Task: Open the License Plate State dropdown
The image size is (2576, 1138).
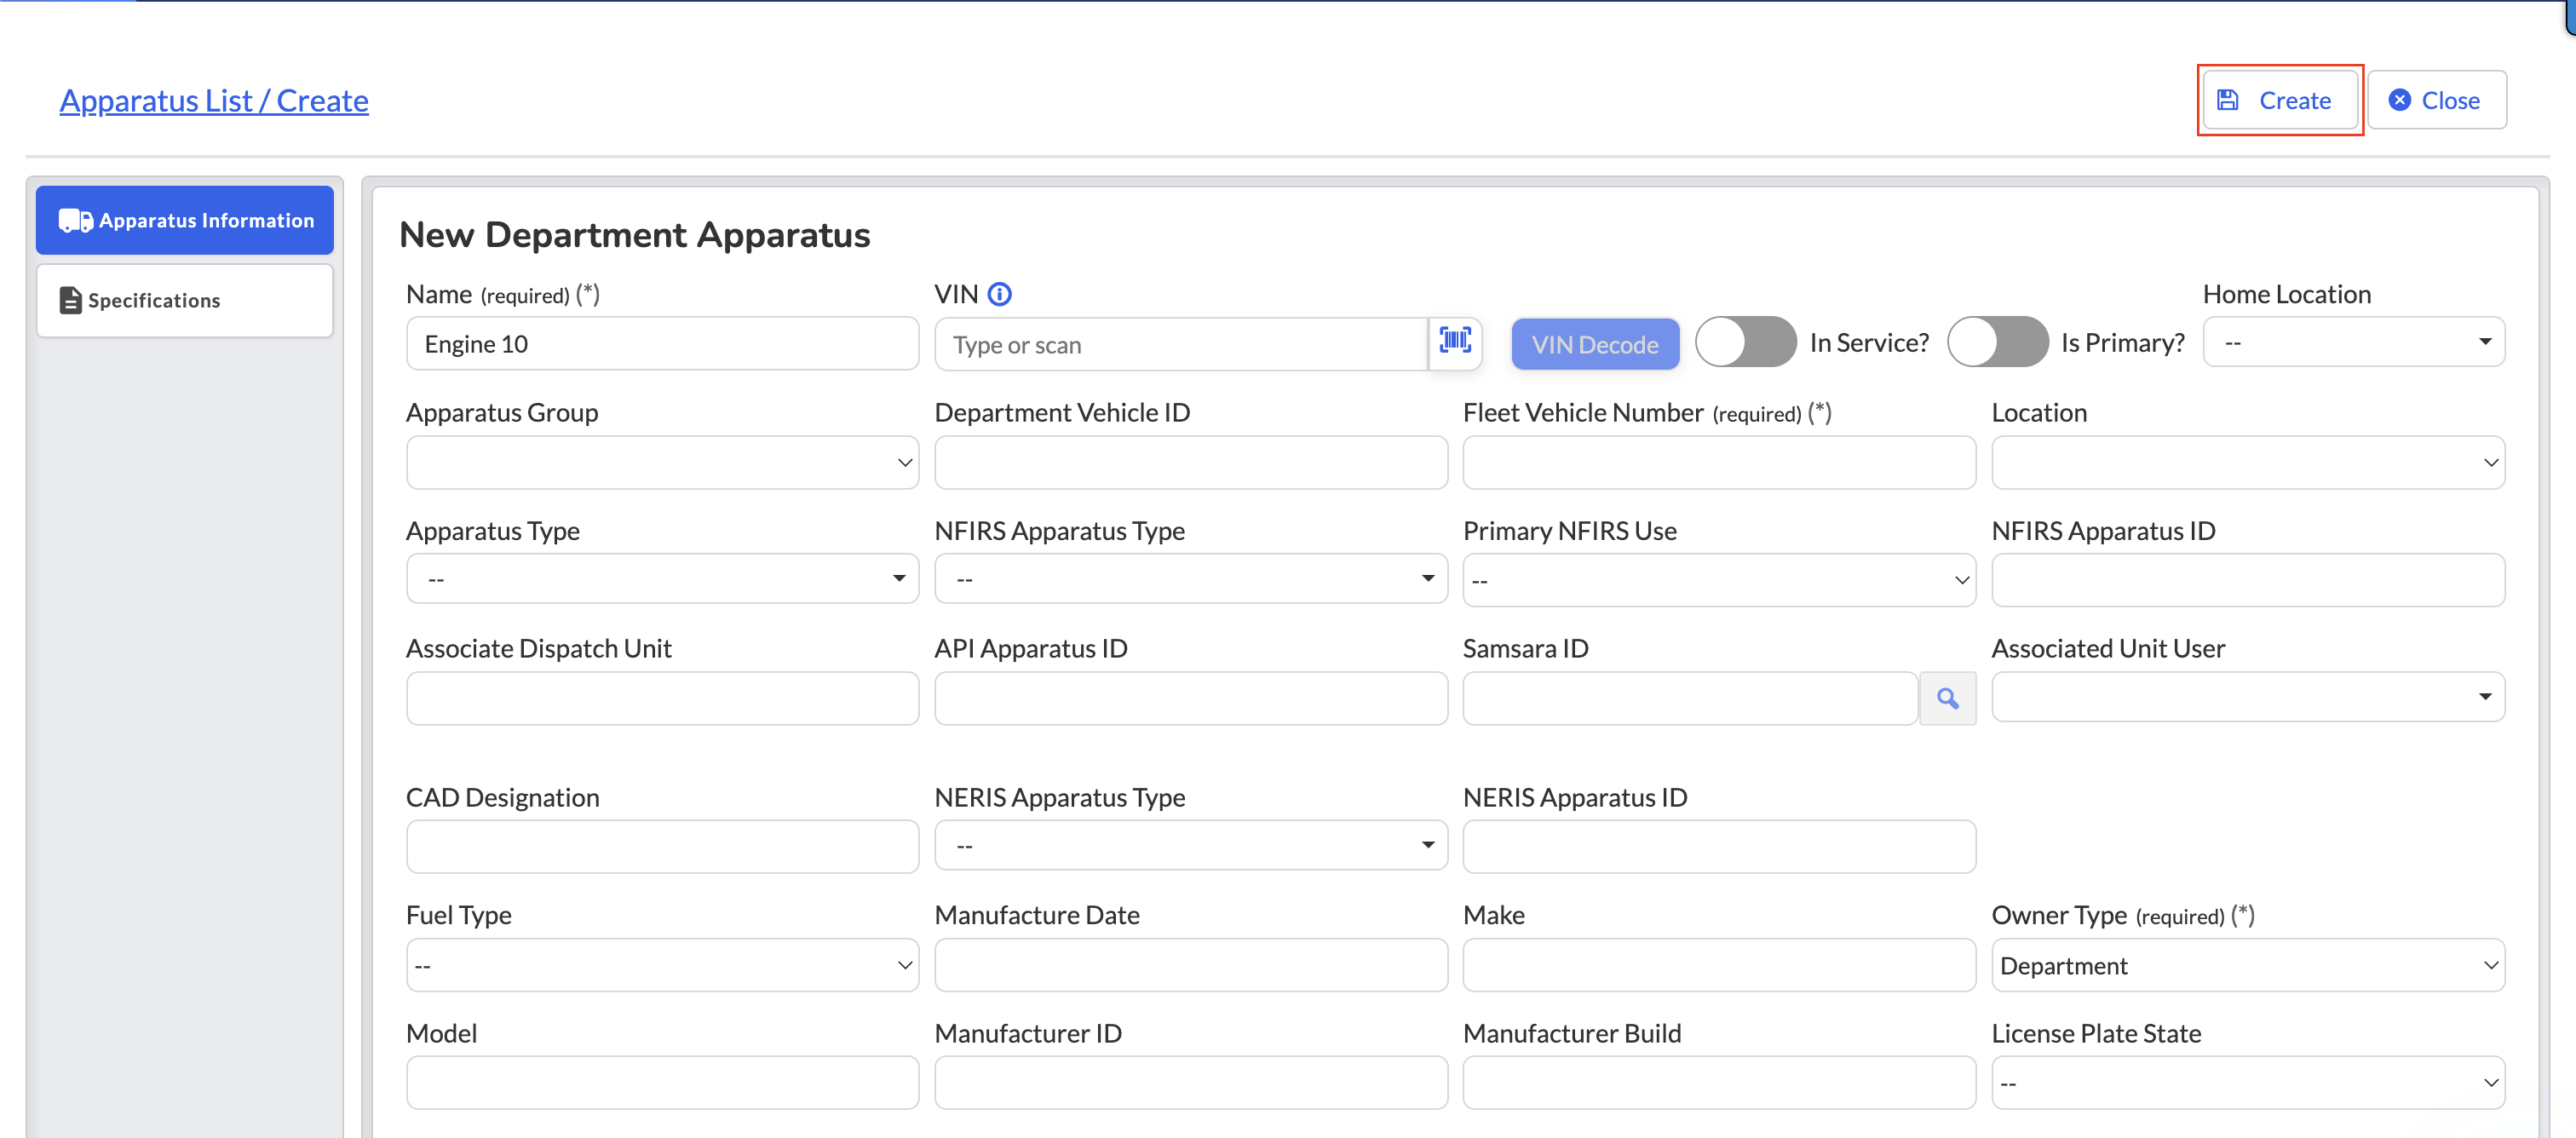Action: tap(2247, 1083)
